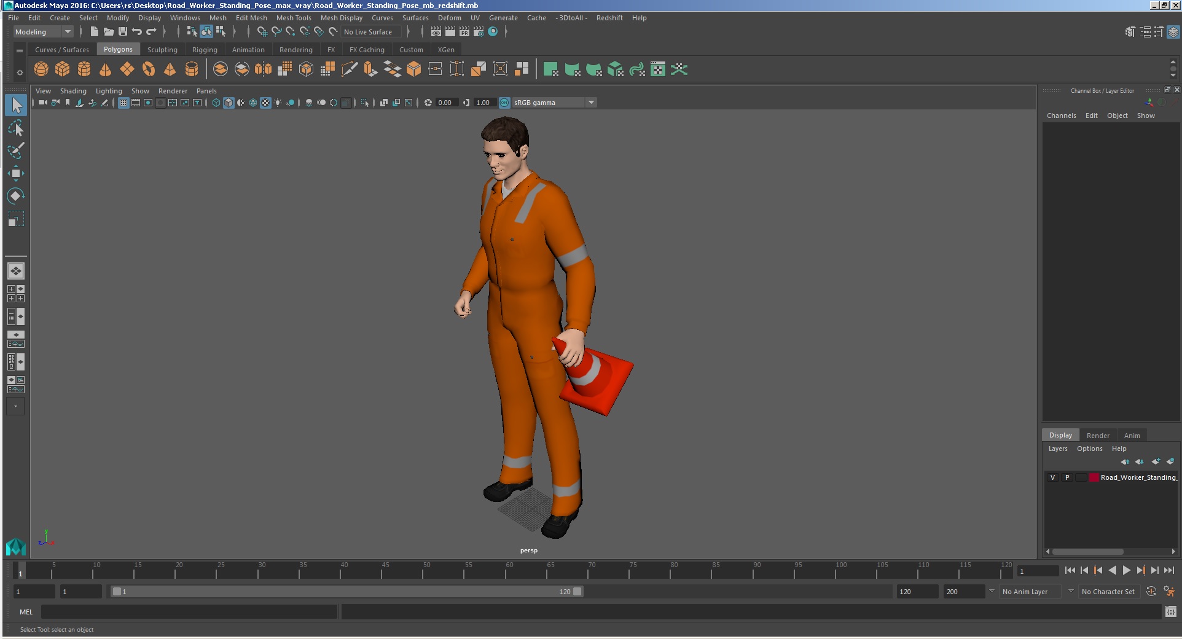Click the current frame field
This screenshot has height=639, width=1182.
(1038, 571)
